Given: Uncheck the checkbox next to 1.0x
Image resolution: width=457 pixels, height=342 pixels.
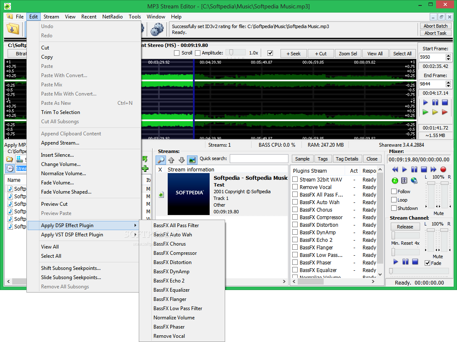Looking at the screenshot, I should (x=270, y=53).
